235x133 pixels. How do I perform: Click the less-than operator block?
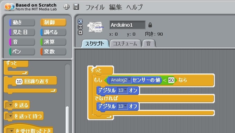pyautogui.click(x=165, y=80)
